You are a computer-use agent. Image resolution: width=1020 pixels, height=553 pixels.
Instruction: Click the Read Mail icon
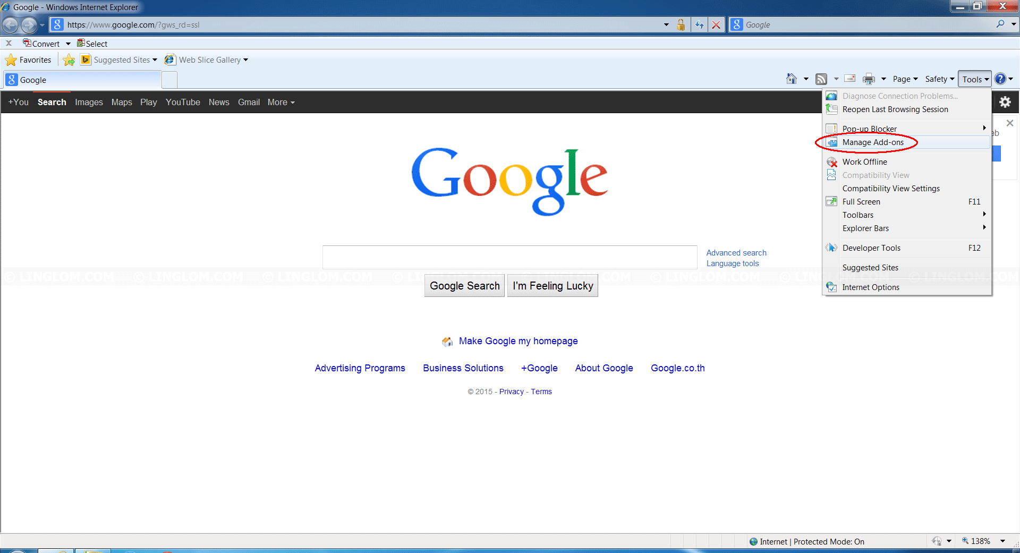coord(850,79)
